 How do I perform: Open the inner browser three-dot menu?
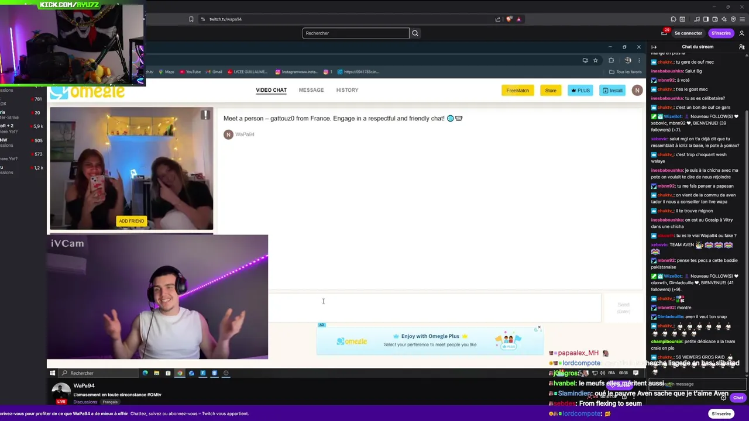[x=638, y=60]
